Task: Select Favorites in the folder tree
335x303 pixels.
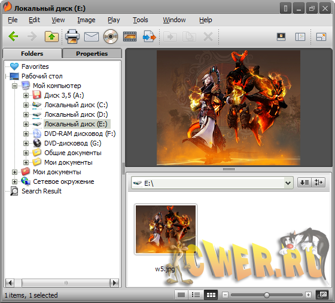Action: 35,66
